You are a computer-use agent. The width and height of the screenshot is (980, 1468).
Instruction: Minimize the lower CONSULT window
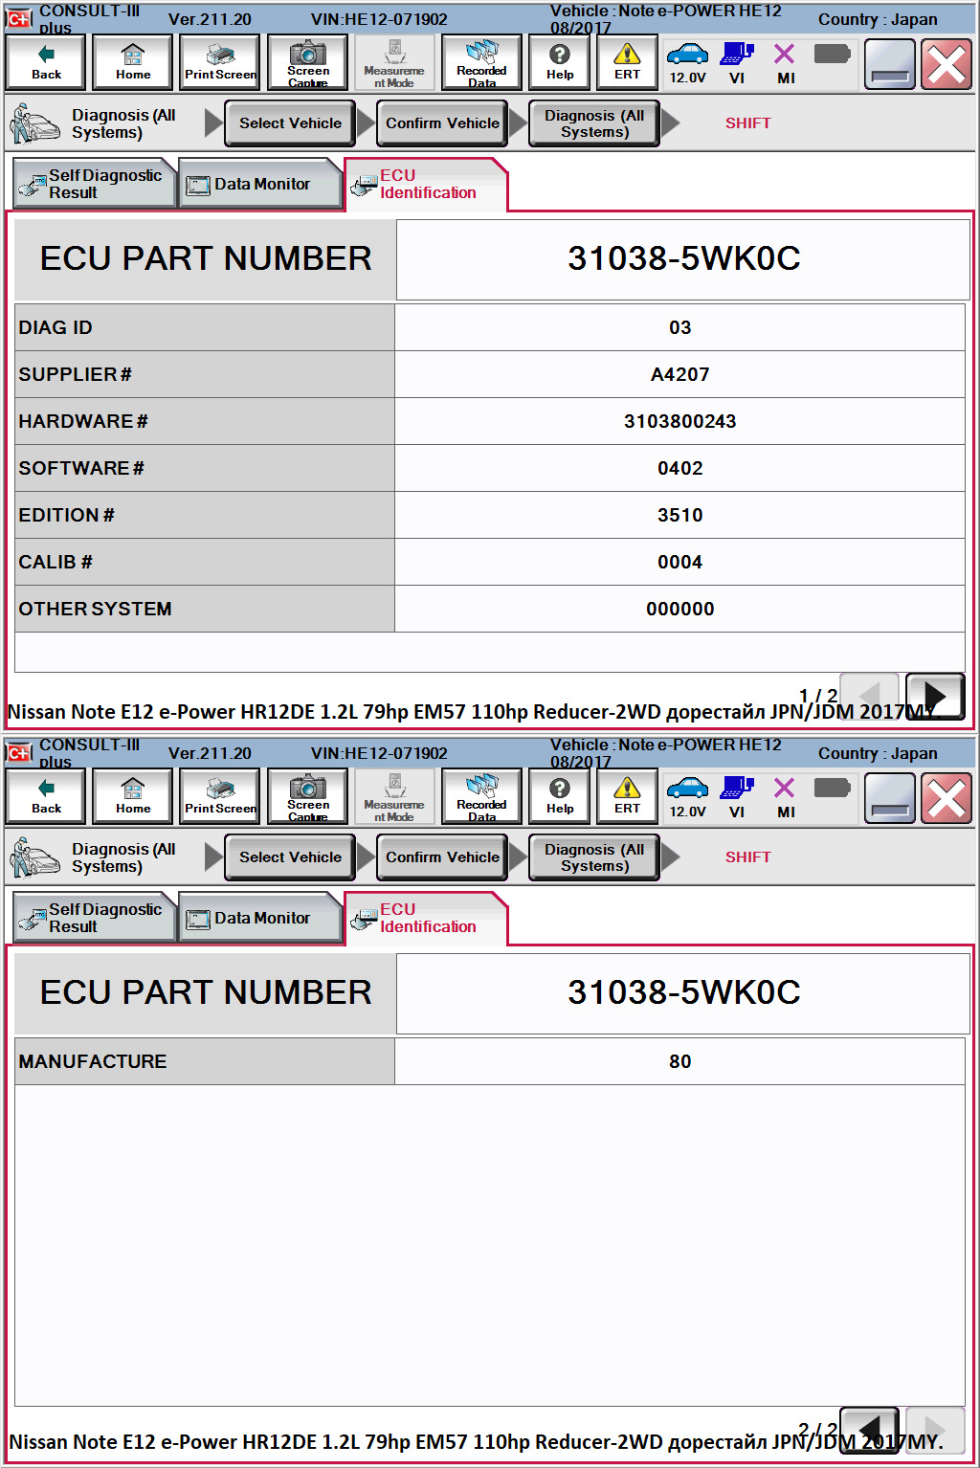[890, 798]
